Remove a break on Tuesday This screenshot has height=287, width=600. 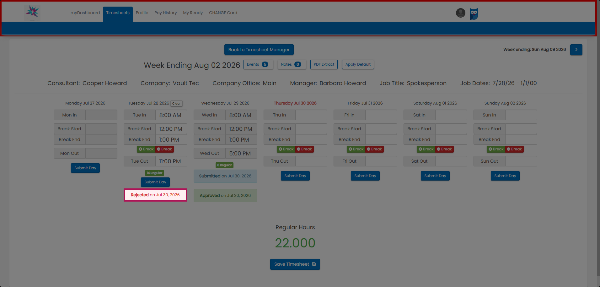point(165,149)
